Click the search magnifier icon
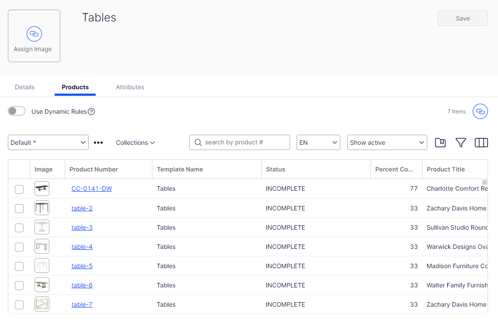498x325 pixels. (198, 143)
